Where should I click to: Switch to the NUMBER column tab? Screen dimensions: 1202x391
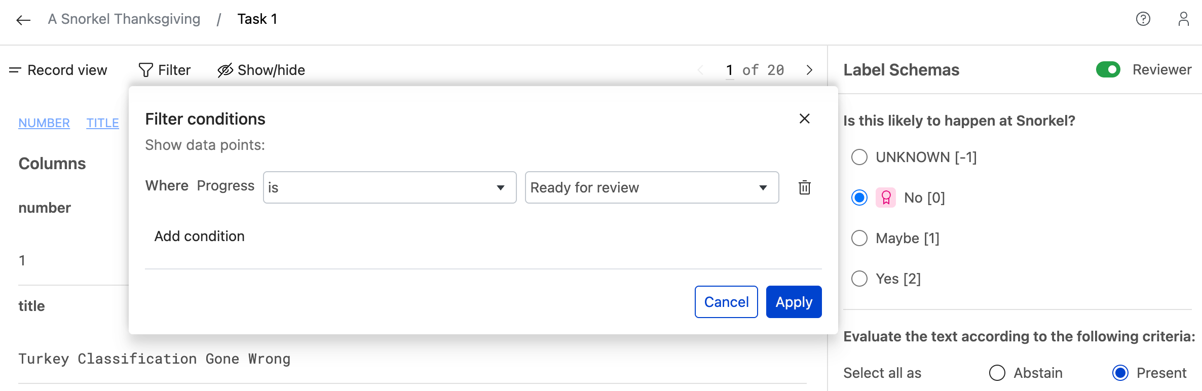[x=44, y=123]
